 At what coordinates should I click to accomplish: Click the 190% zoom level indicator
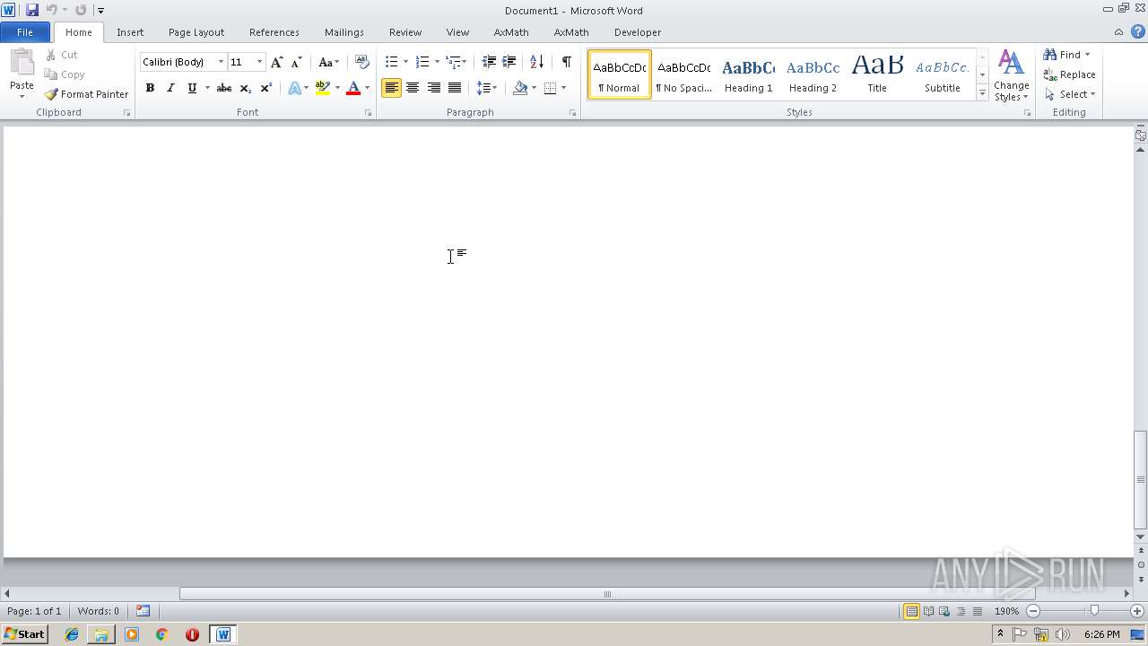pyautogui.click(x=1006, y=611)
